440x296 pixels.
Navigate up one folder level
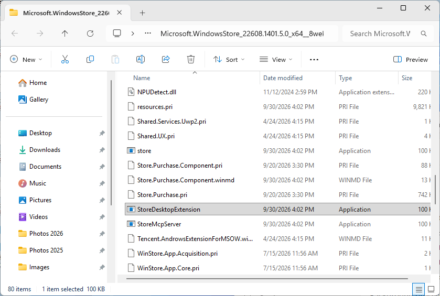coord(65,34)
